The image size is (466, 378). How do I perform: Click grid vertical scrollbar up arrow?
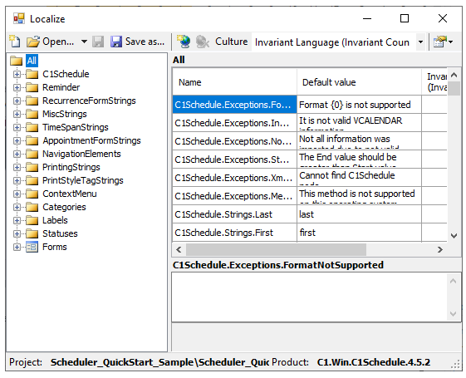pos(454,75)
